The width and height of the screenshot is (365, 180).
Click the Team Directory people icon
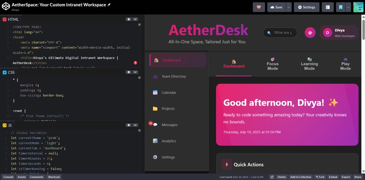pos(155,76)
